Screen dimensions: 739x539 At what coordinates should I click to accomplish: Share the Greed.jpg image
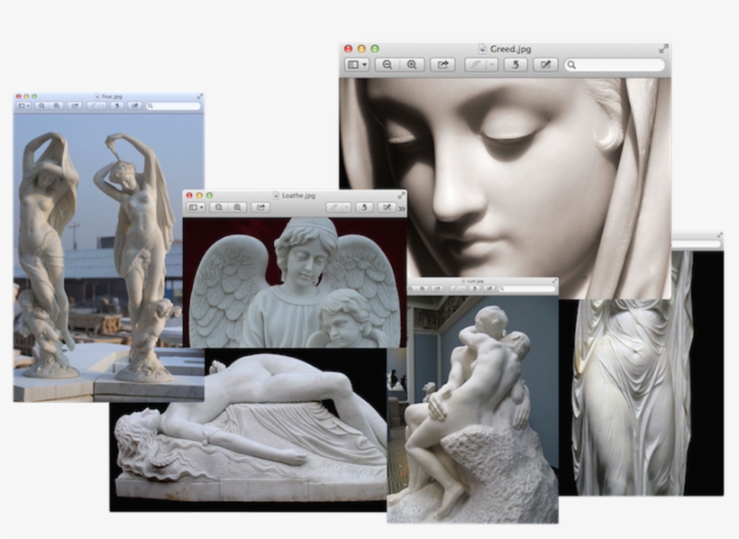(x=442, y=65)
